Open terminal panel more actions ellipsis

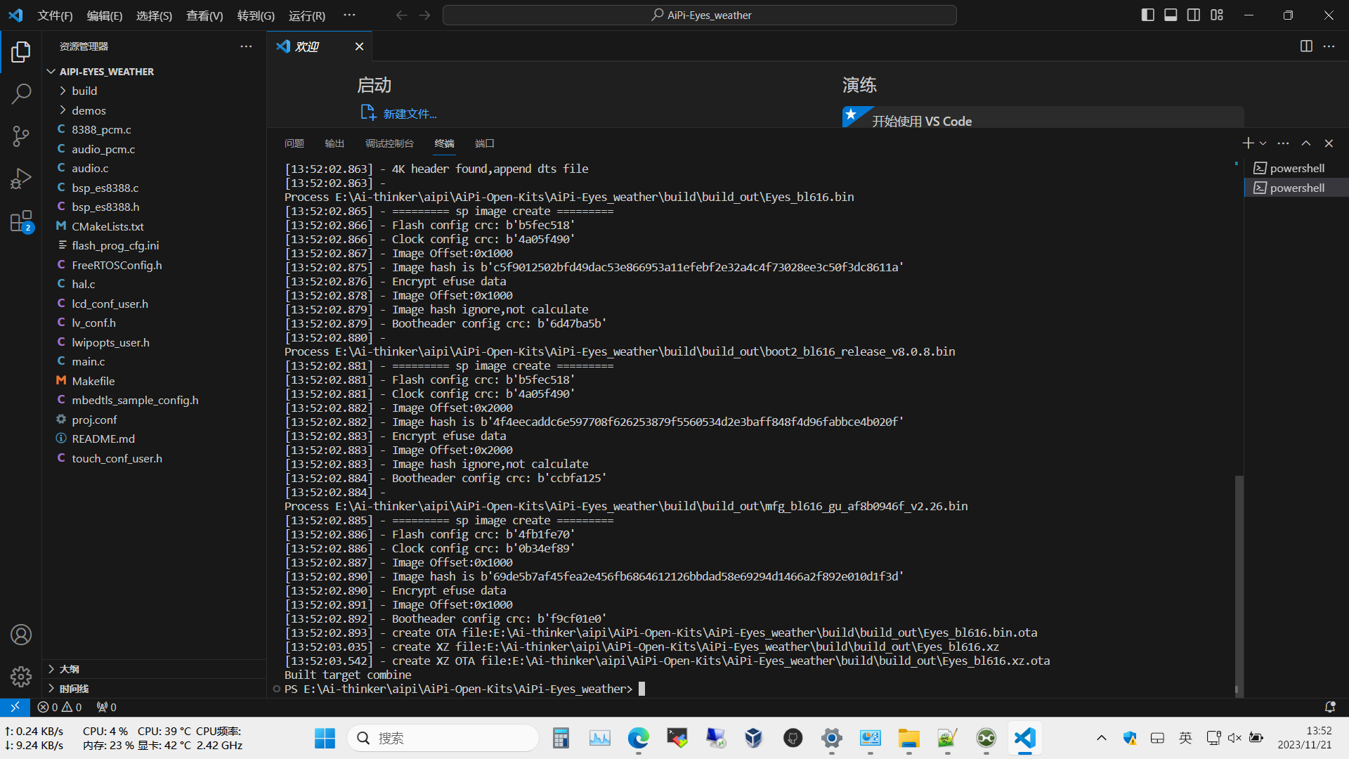coord(1283,143)
